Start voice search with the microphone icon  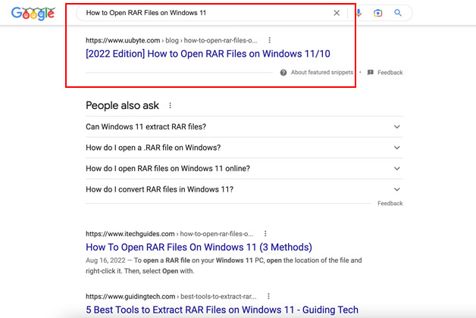359,13
